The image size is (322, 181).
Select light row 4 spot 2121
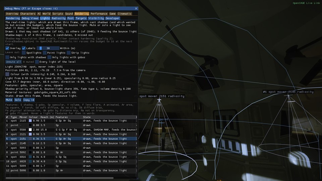pos(71,134)
